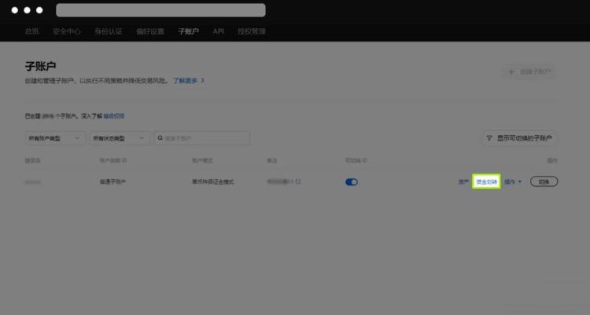This screenshot has height=315, width=590.
Task: Click the chevron arrow after 了解更多
Action: pos(202,80)
